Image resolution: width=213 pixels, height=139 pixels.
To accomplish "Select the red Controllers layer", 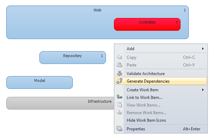I will [147, 25].
